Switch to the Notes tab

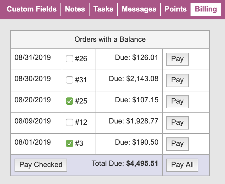point(75,9)
